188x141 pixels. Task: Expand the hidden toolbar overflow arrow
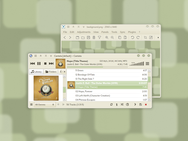pos(158,38)
